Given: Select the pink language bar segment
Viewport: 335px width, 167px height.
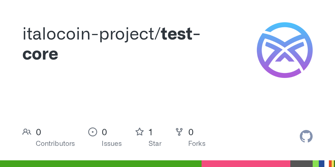Looking at the screenshot, I should coord(246,164).
